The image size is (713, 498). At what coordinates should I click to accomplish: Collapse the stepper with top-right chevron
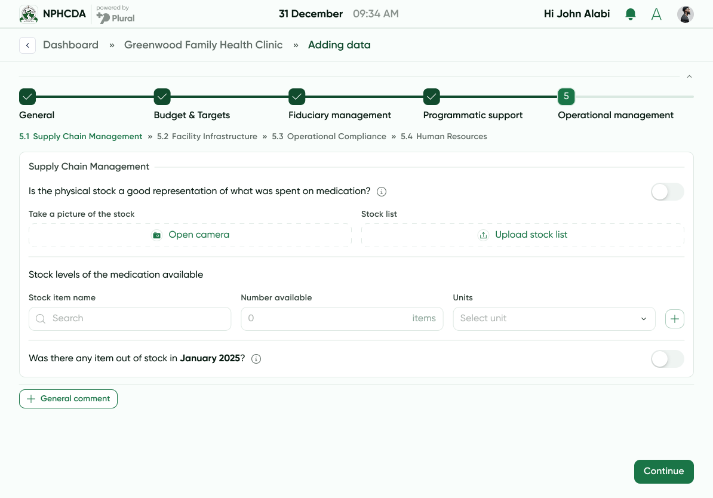(689, 76)
